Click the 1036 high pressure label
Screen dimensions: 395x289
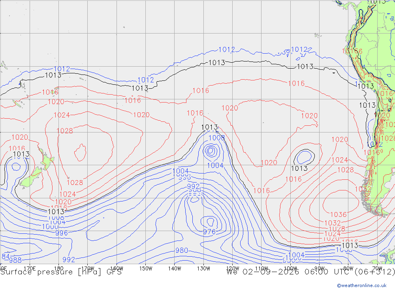point(339,214)
